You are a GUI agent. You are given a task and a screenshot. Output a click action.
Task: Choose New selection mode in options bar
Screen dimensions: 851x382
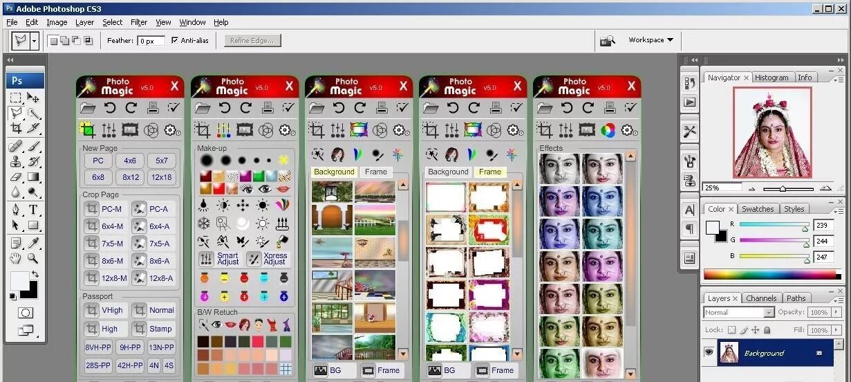(53, 40)
